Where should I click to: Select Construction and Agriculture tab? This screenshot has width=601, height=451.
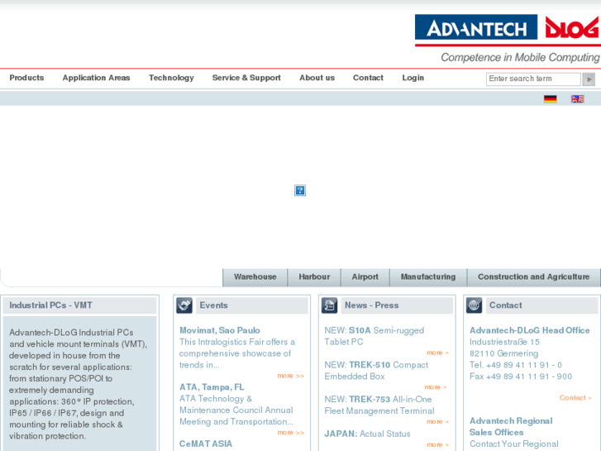pyautogui.click(x=533, y=277)
